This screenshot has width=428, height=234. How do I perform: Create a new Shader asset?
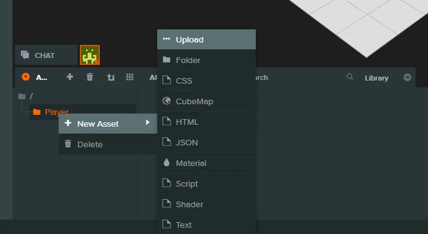[x=207, y=204]
